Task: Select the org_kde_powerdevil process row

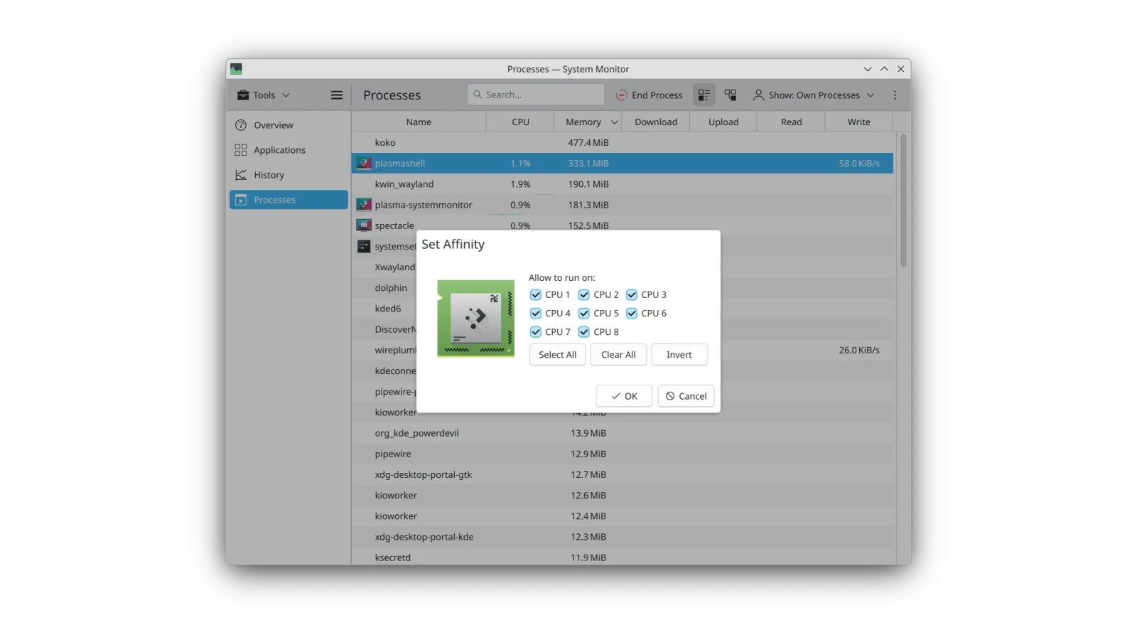Action: (623, 433)
